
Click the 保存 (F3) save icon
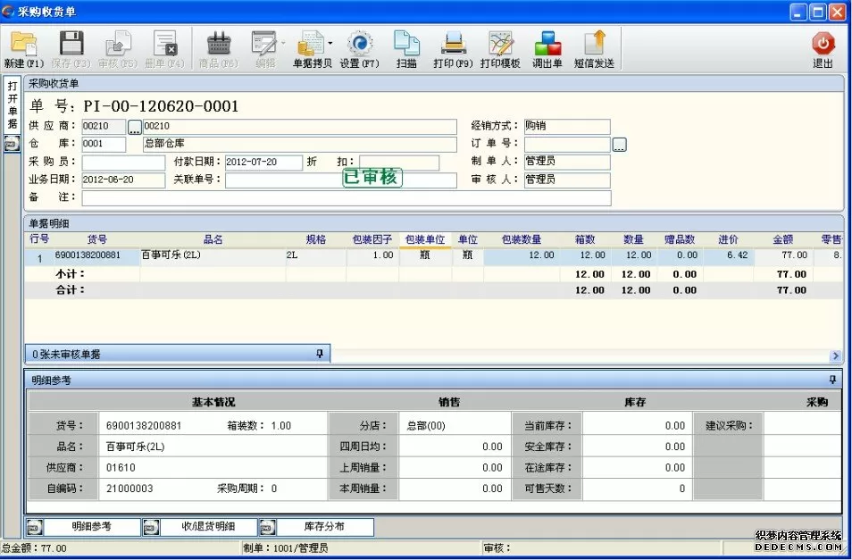71,45
